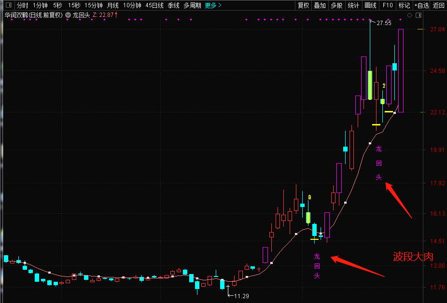Click the 11.29 low price label
447x303 pixels.
[241, 296]
